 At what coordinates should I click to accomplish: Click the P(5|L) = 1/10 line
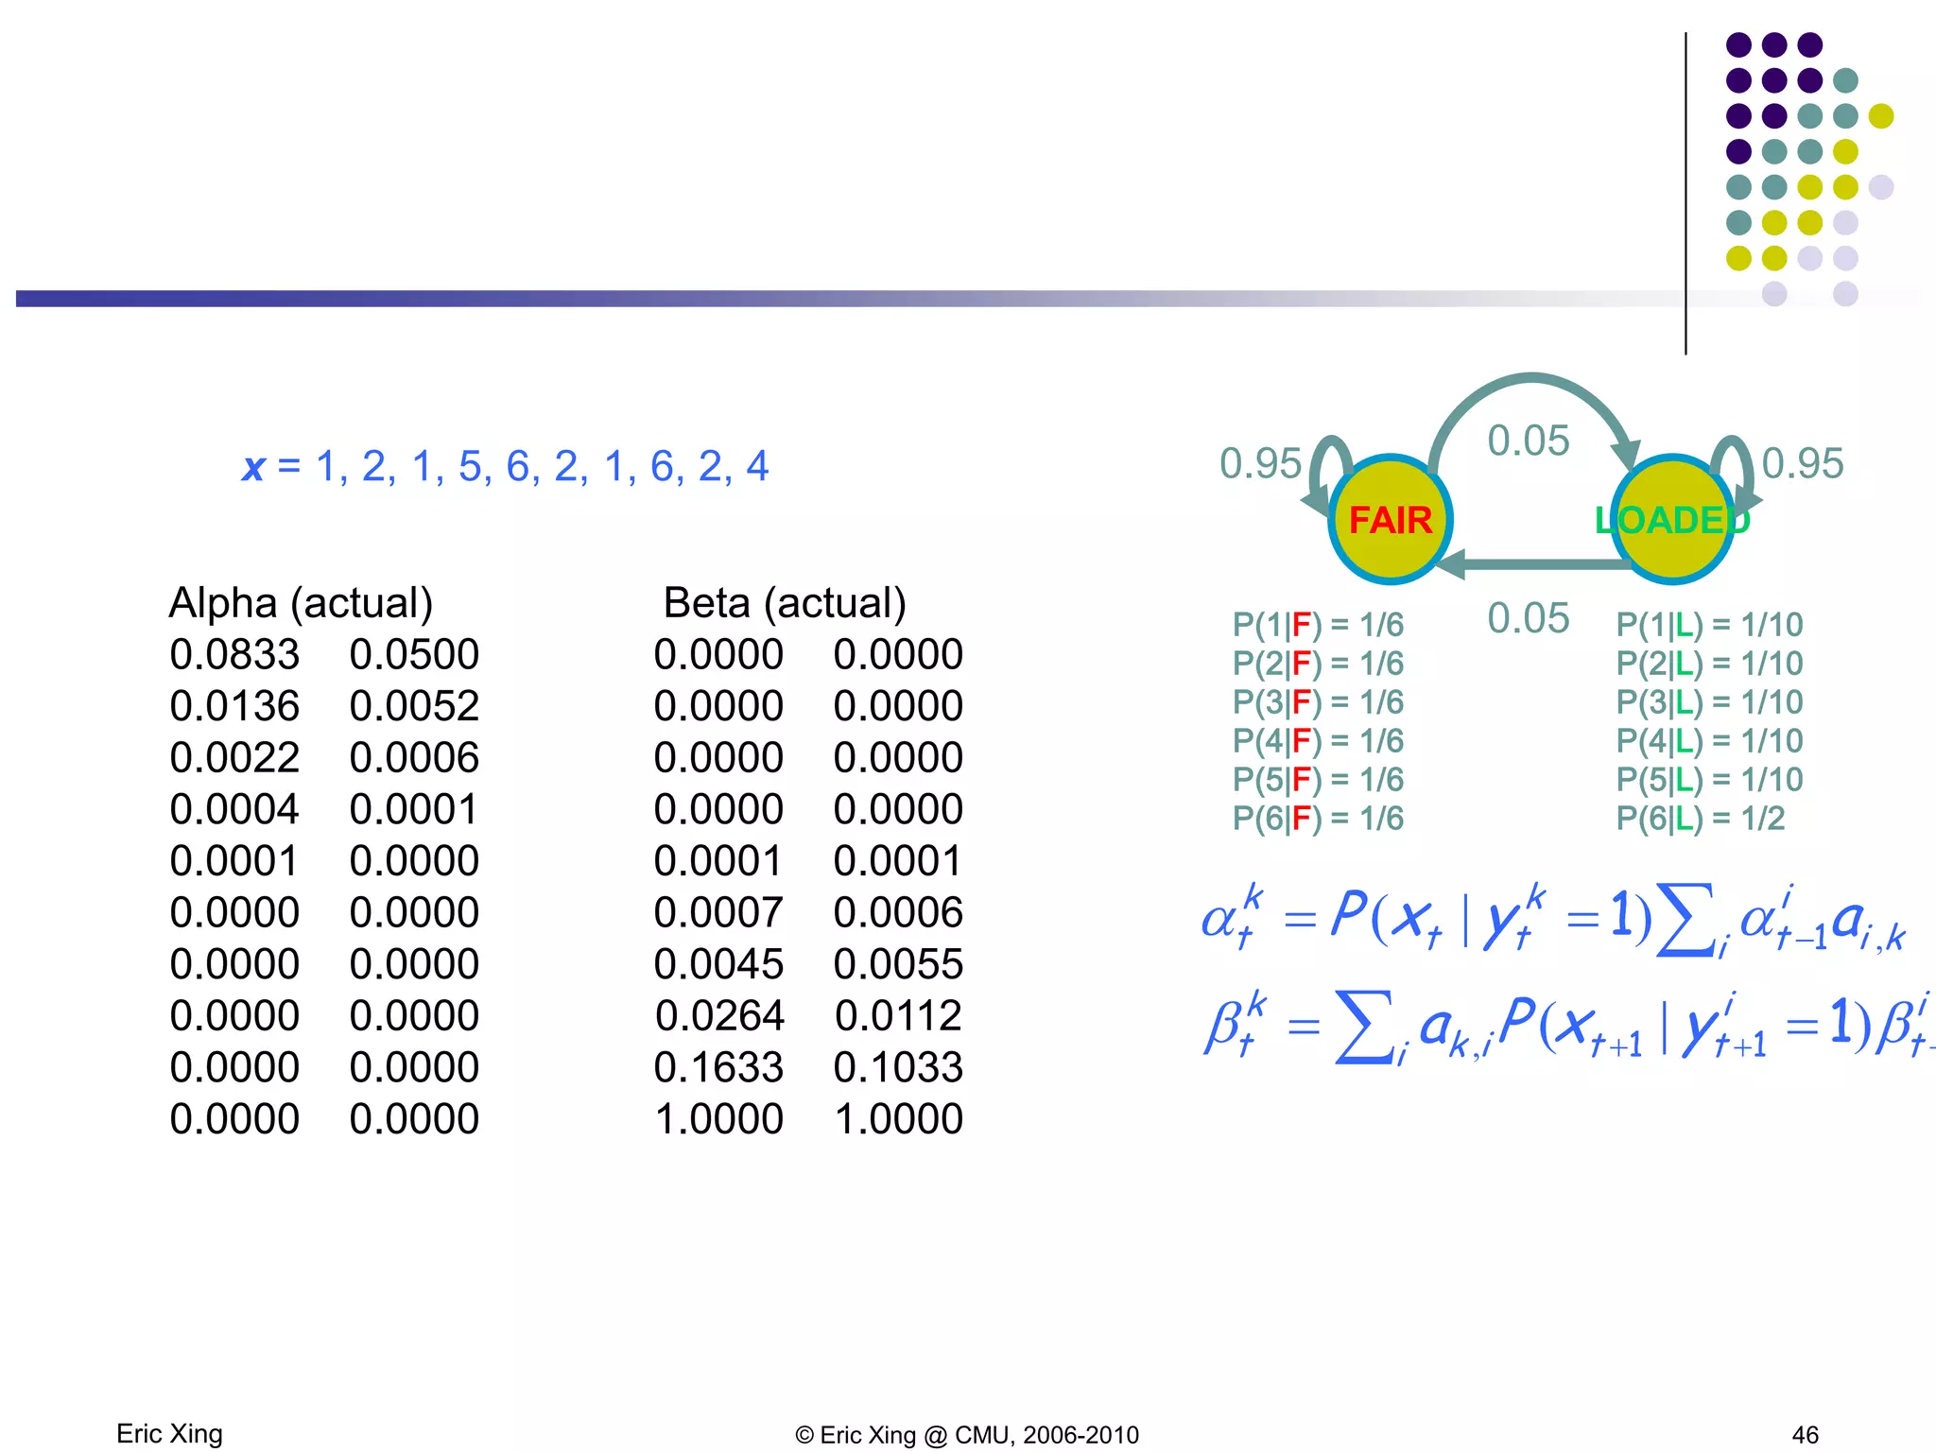point(1709,780)
